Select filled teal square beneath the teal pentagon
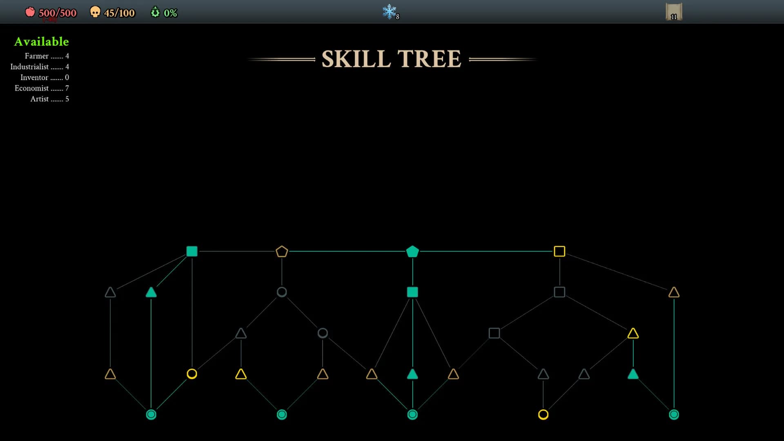784x441 pixels. tap(412, 292)
